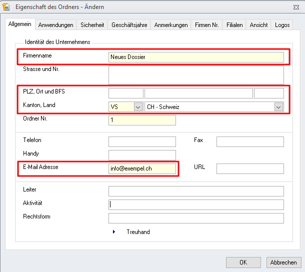Focus the Telefon input field
The image size is (305, 272).
(142, 141)
